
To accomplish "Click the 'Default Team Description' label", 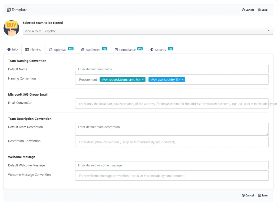I will (25, 127).
